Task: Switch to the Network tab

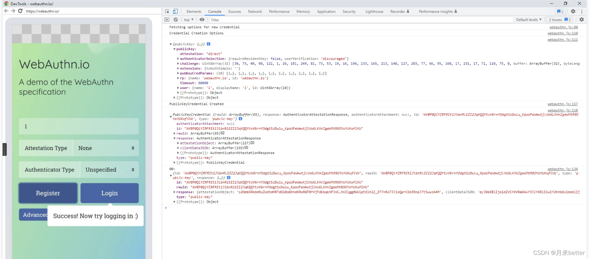Action: (255, 11)
